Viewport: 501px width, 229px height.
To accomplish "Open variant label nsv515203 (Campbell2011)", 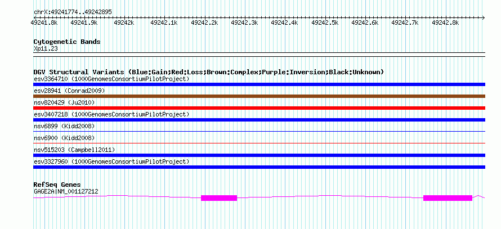I will (74, 150).
